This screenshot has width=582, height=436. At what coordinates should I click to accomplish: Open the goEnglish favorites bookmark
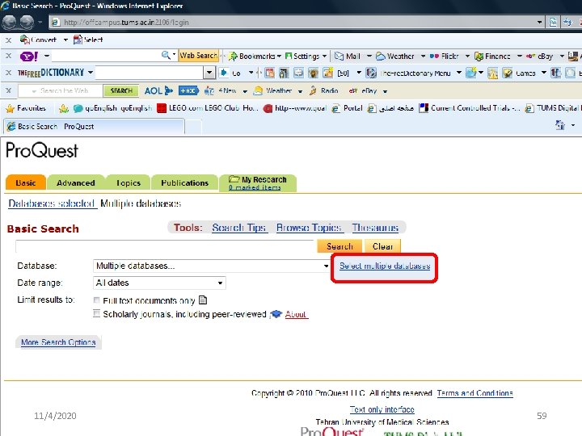113,108
